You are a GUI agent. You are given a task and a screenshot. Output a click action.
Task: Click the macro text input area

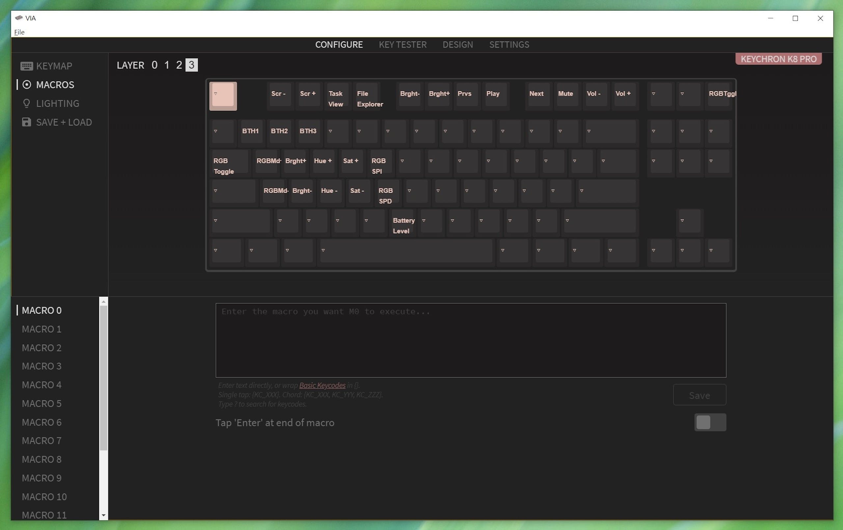[x=471, y=340]
